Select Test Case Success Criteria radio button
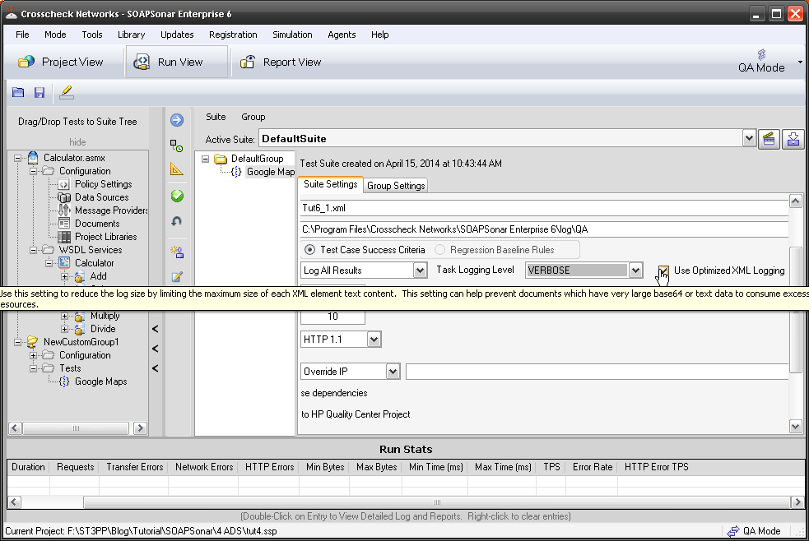This screenshot has width=809, height=541. click(x=309, y=250)
